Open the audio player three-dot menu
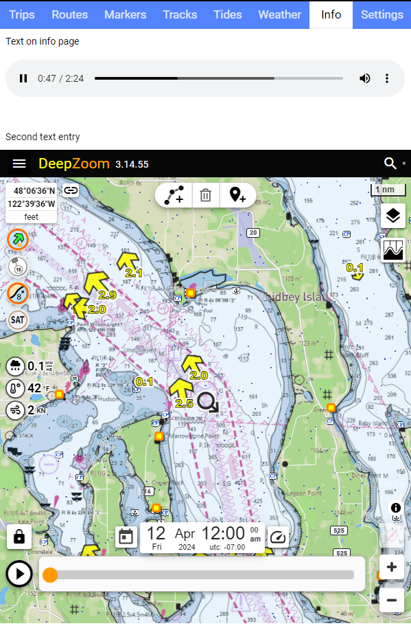Image resolution: width=411 pixels, height=626 pixels. (x=387, y=78)
